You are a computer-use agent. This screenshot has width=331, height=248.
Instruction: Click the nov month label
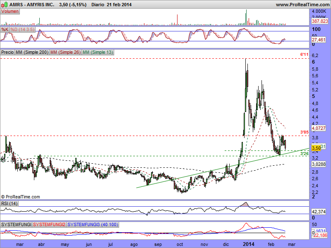(204, 244)
